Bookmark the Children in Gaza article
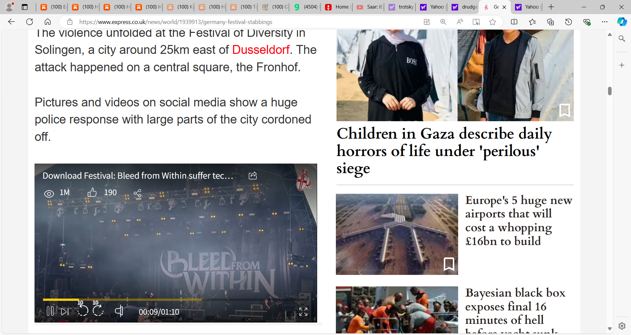The width and height of the screenshot is (631, 335). tap(565, 110)
